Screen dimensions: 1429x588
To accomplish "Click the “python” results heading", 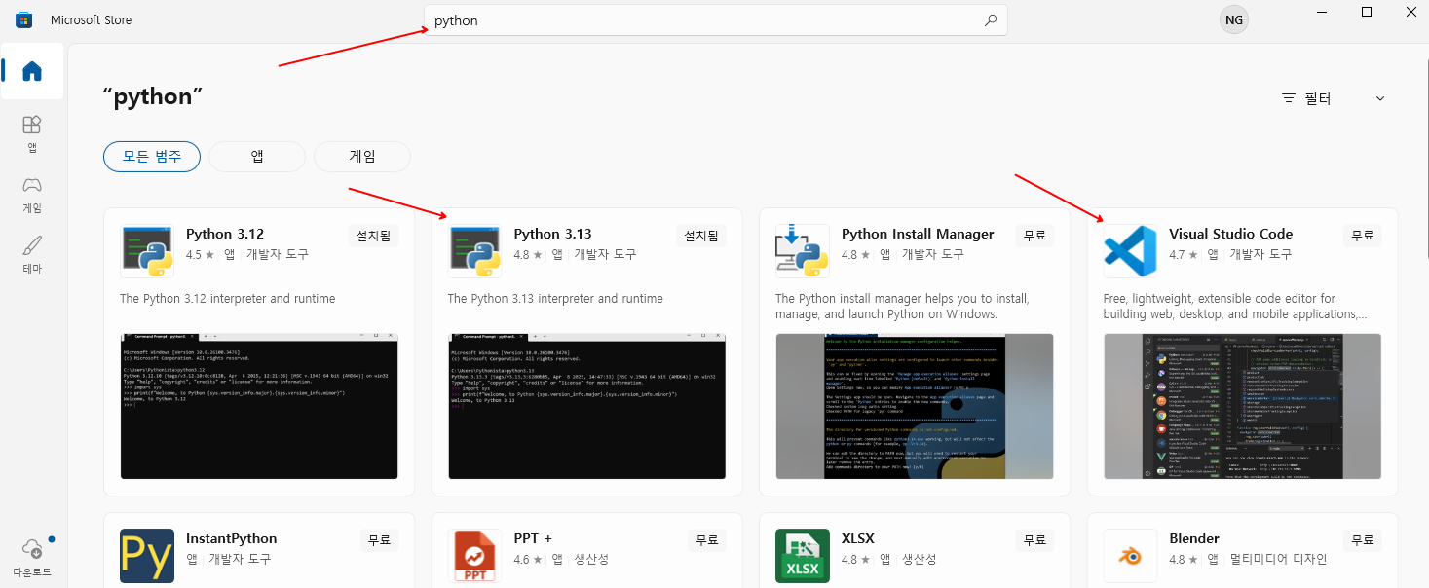I will coord(153,97).
